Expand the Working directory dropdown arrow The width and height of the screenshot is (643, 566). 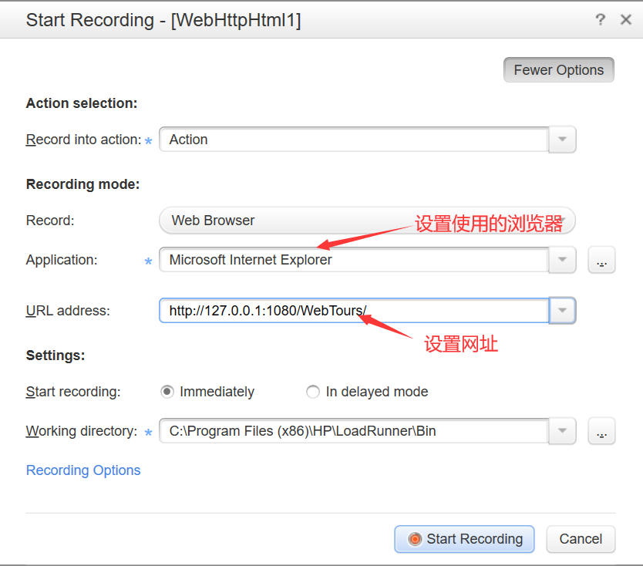562,431
